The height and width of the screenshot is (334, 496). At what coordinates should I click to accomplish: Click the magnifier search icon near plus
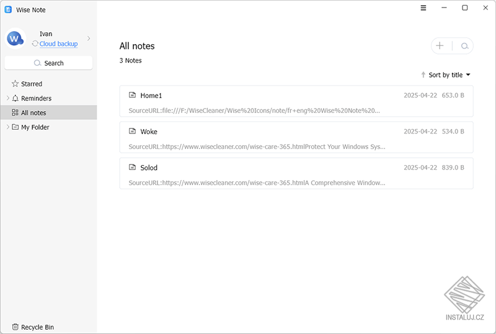[x=464, y=47]
